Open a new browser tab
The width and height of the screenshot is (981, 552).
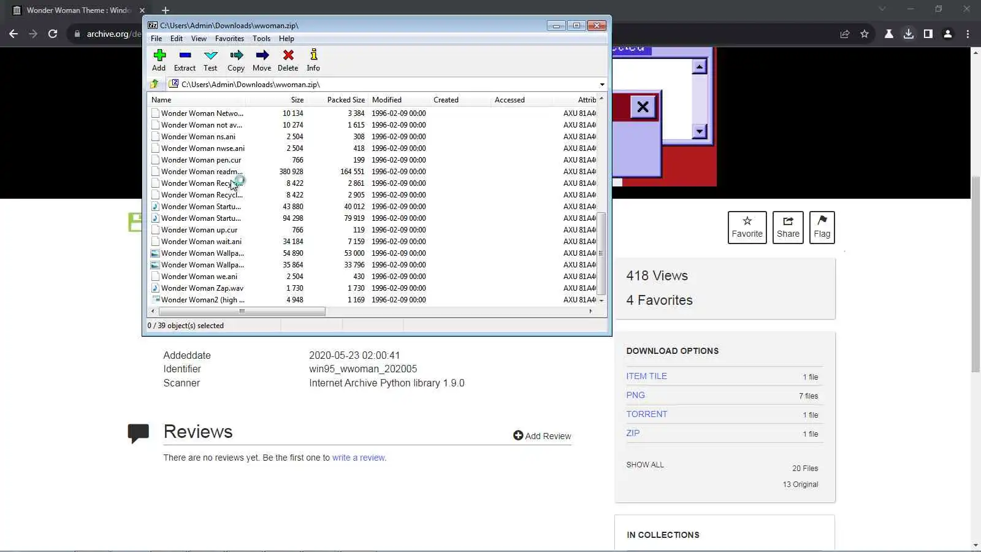point(166,10)
